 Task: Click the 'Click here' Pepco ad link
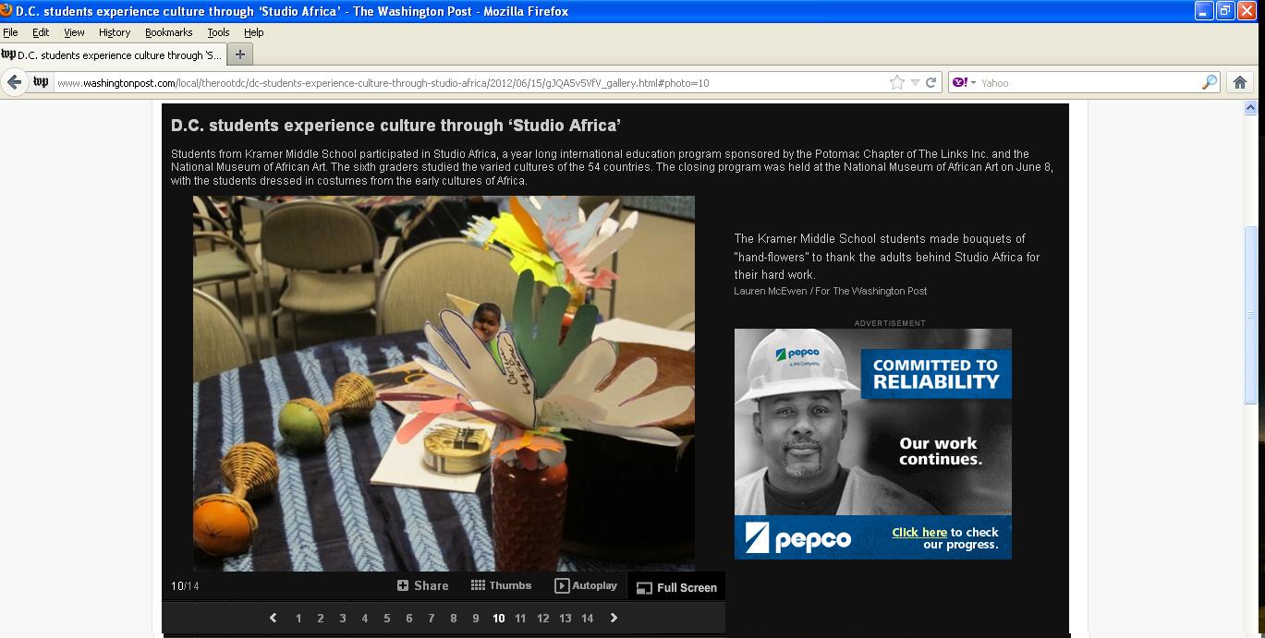coord(918,532)
